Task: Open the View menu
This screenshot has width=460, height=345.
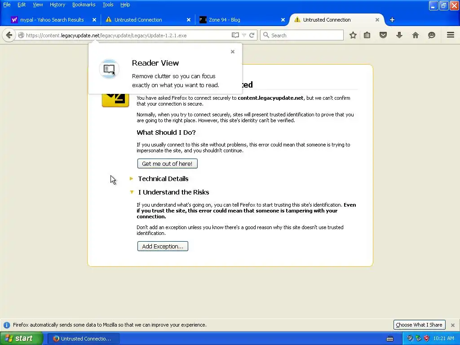Action: click(38, 4)
